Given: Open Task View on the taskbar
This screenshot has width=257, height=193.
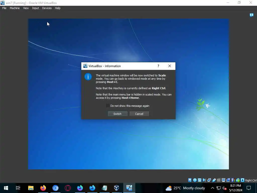Looking at the screenshot, I should [18, 188].
